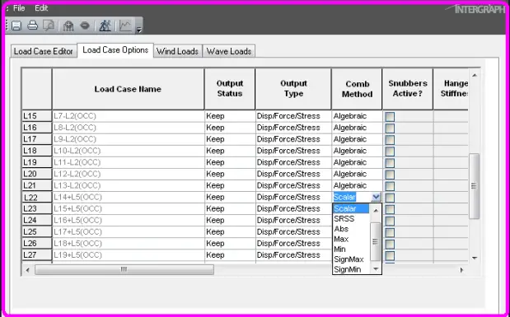Select row header L15
The height and width of the screenshot is (317, 510).
pyautogui.click(x=37, y=116)
